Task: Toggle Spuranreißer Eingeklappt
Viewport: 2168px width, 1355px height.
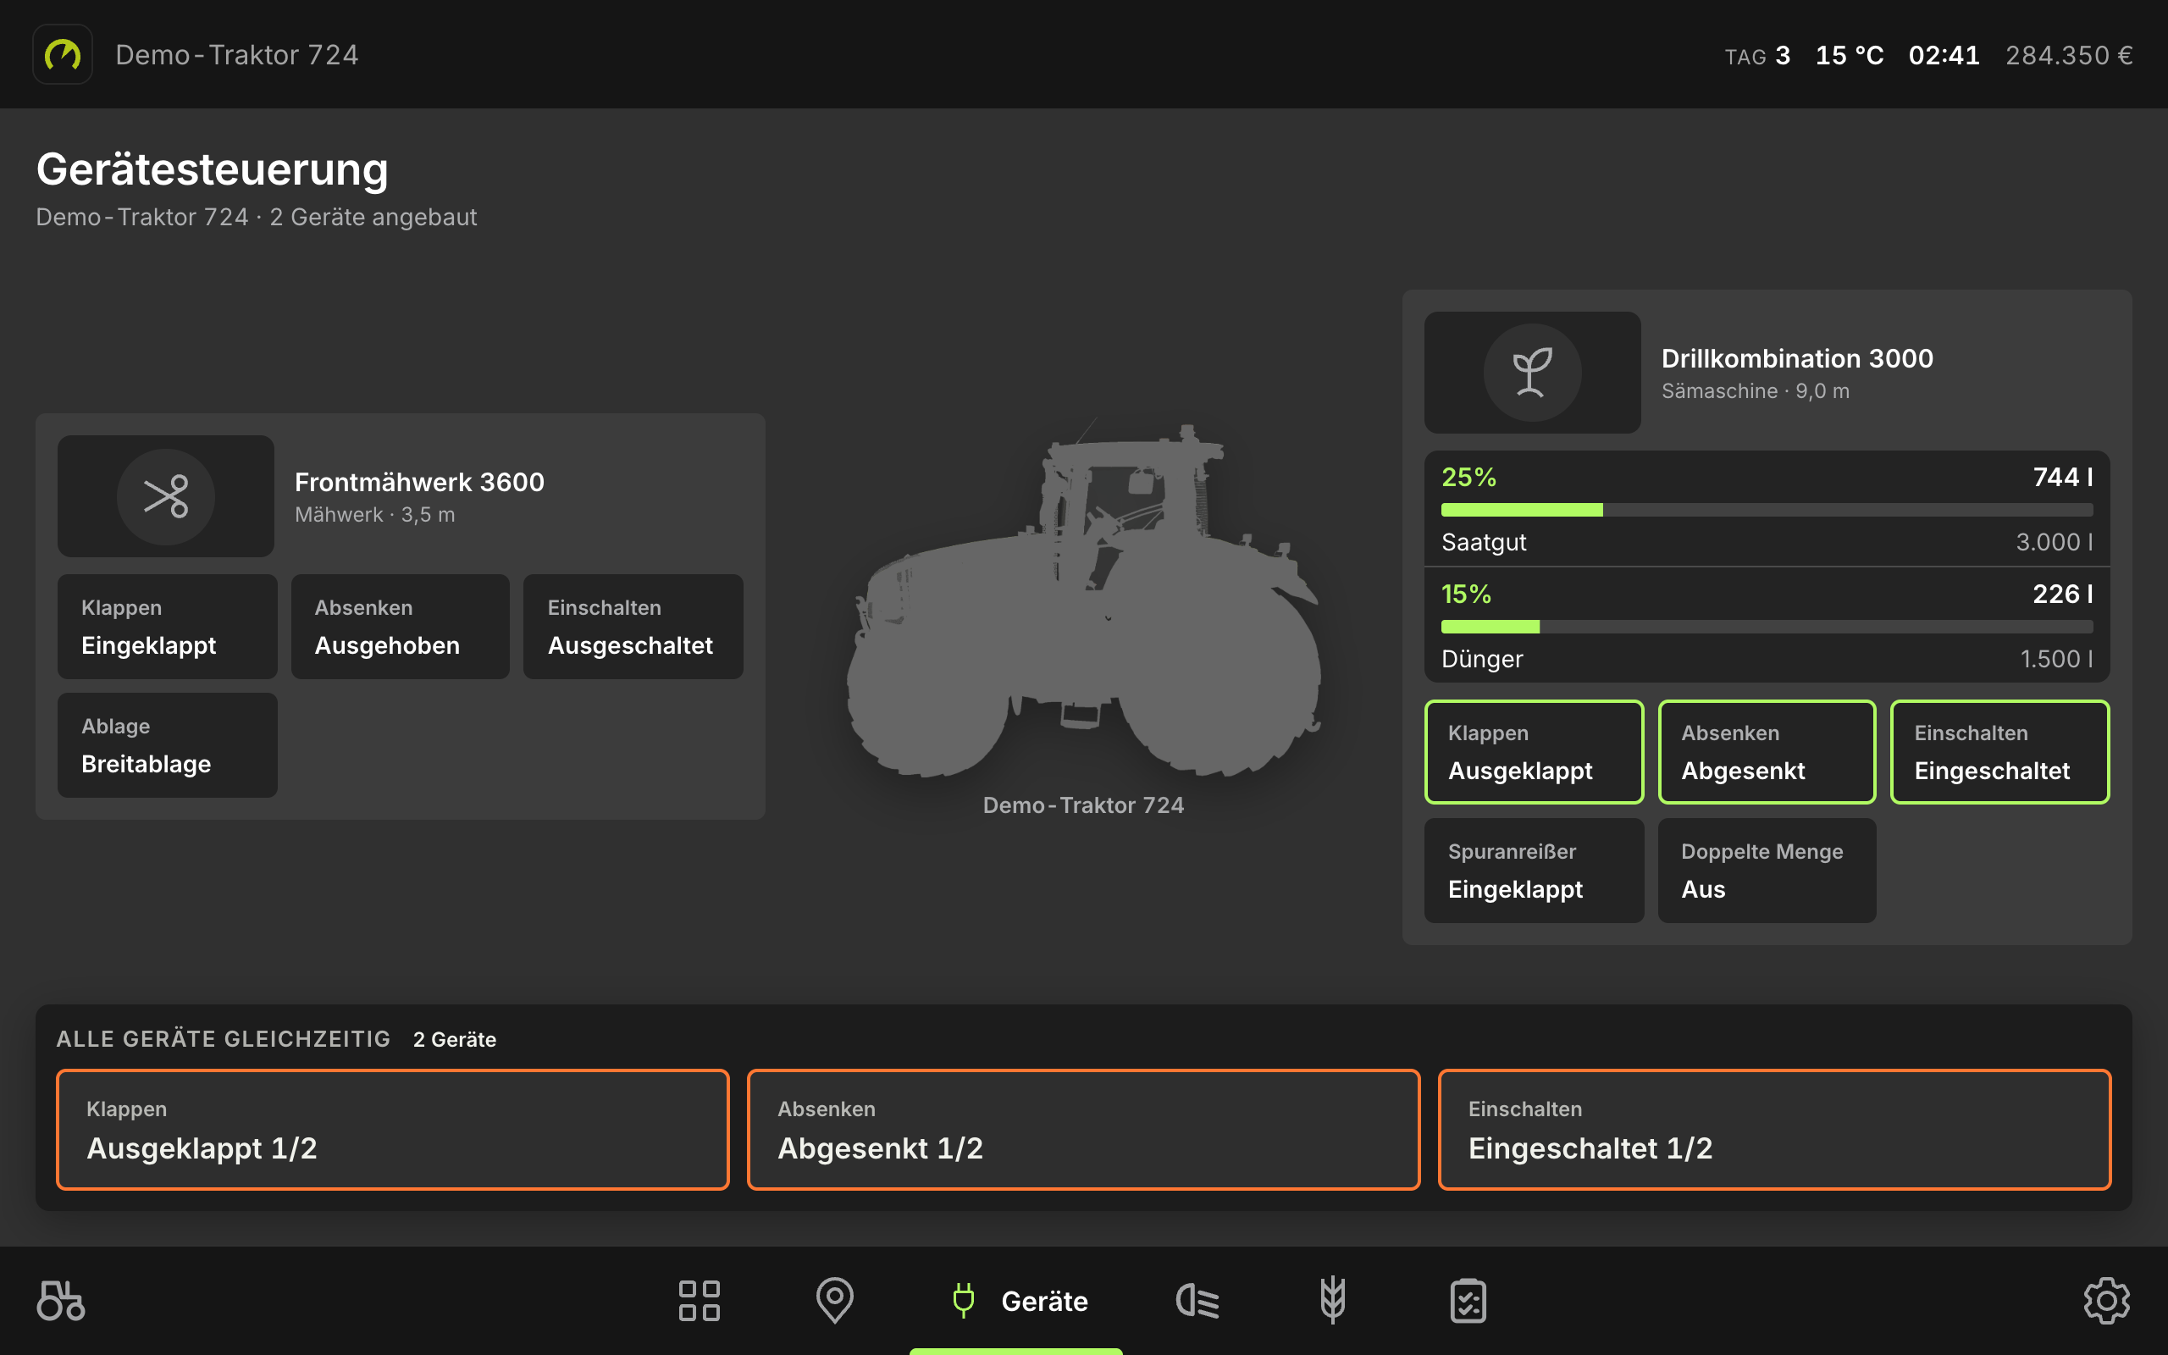Action: click(1534, 871)
